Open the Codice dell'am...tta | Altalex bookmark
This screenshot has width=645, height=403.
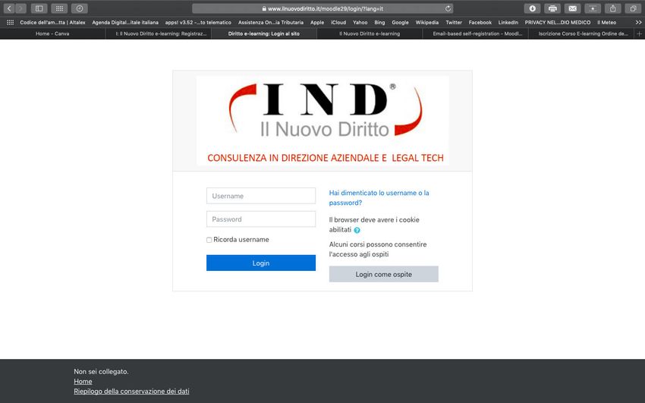tap(52, 23)
